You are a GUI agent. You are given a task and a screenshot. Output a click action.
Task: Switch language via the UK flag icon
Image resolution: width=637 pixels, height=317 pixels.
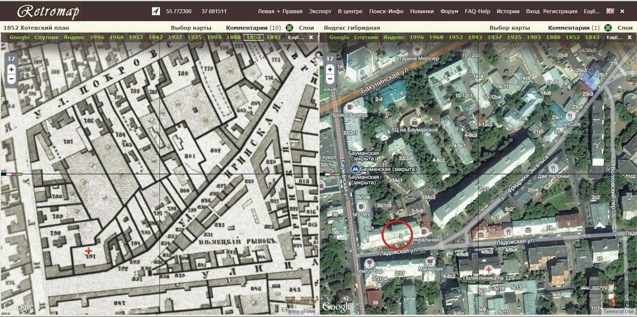click(610, 11)
